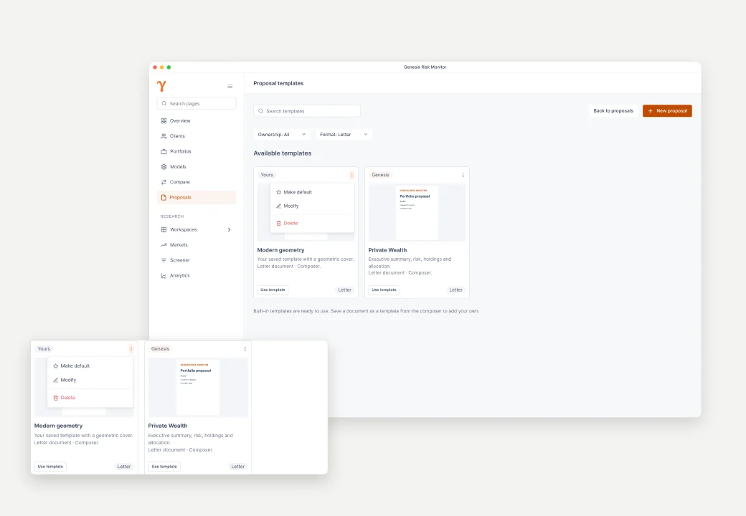Open Compare in the sidebar
The image size is (746, 516).
pyautogui.click(x=196, y=182)
